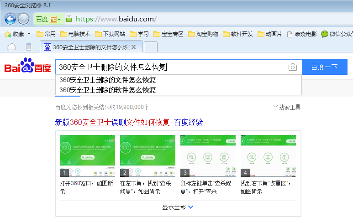This screenshot has width=353, height=217.
Task: Open step 3 thumbnail 鼠标左键单击
Action: 208,155
